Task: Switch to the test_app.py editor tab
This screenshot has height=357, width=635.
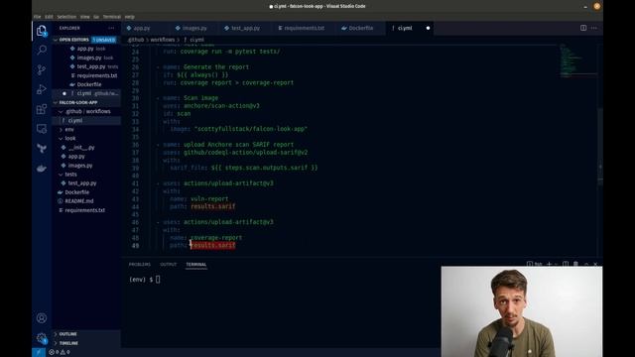Action: point(245,28)
